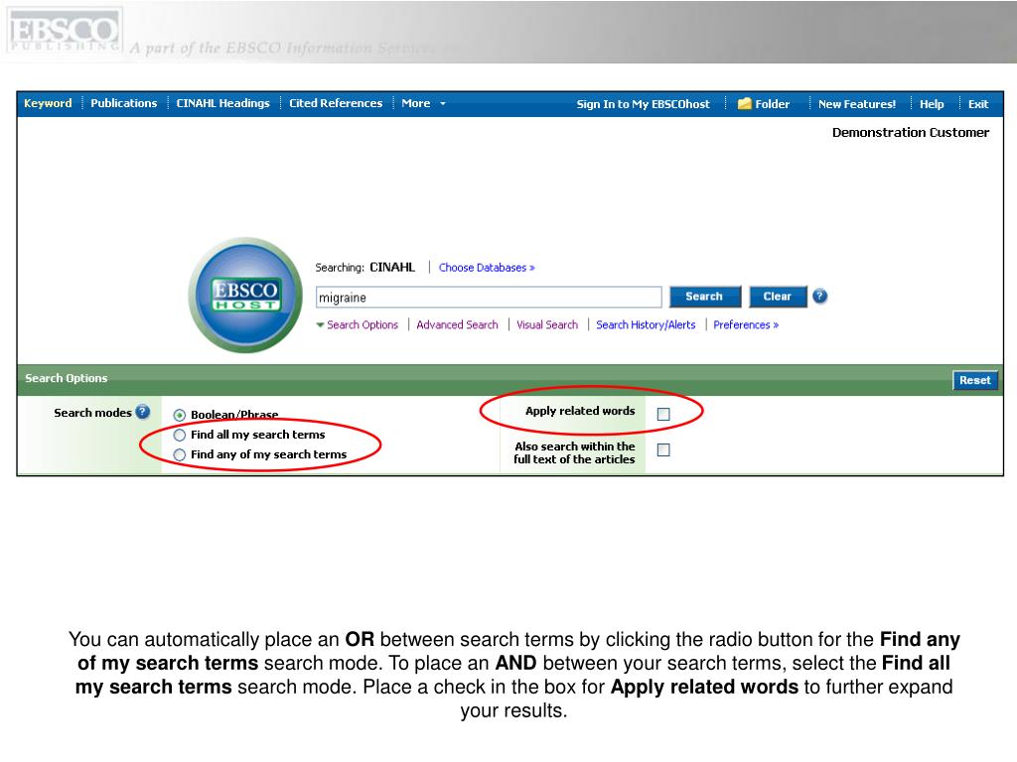Screen dimensions: 1017x762
Task: Open CINAHL Headings tab
Action: [223, 103]
